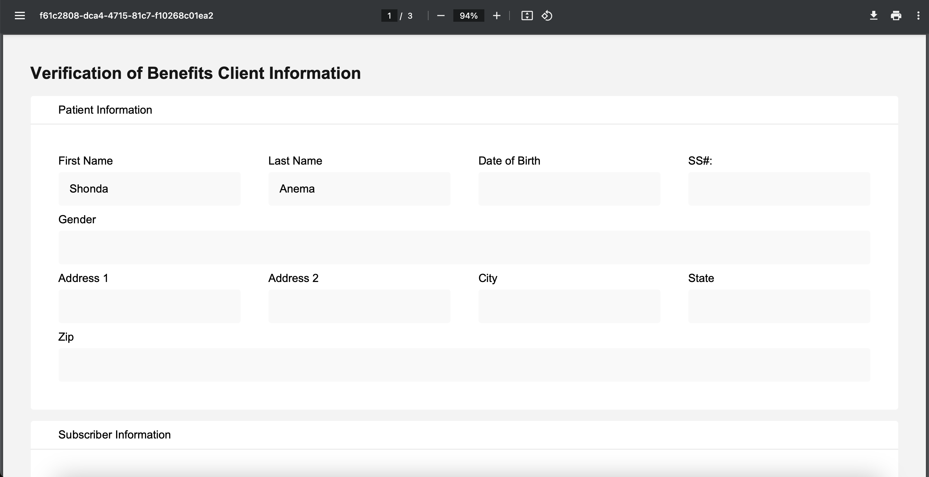Download the PDF file
Image resolution: width=929 pixels, height=477 pixels.
tap(873, 16)
